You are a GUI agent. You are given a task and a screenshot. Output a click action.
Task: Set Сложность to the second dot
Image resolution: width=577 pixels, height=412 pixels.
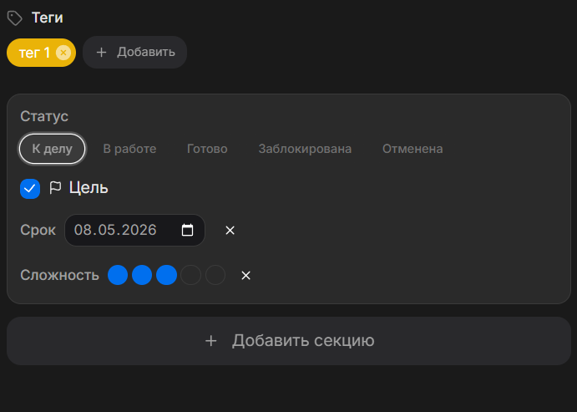142,275
